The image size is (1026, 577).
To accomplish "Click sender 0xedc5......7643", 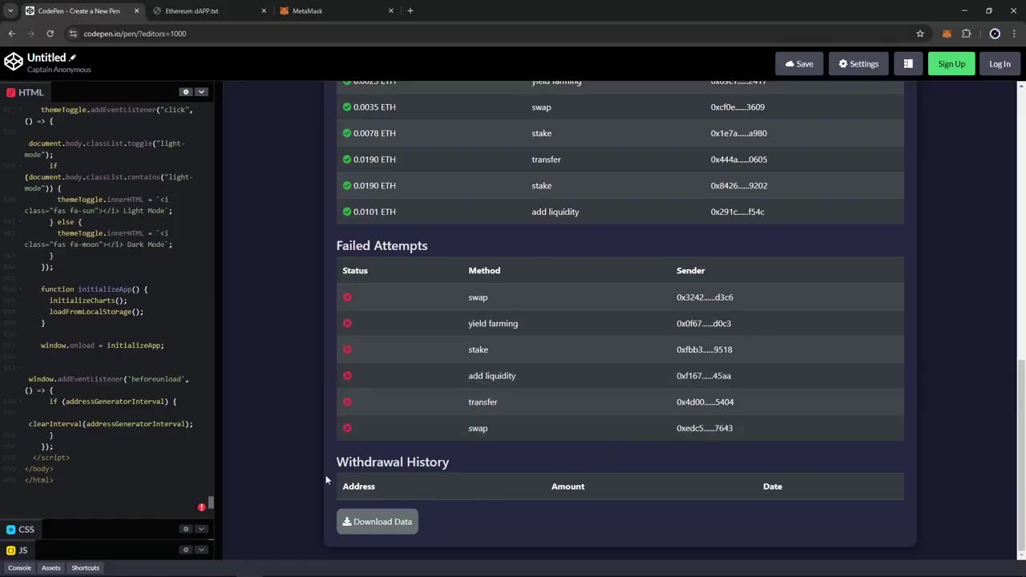I will coord(705,428).
